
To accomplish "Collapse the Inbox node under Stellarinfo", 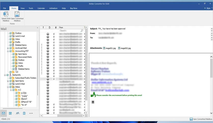I will (x=8, y=87).
